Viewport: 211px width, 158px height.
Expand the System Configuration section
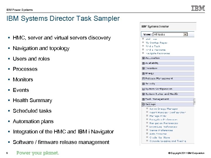pos(143,89)
